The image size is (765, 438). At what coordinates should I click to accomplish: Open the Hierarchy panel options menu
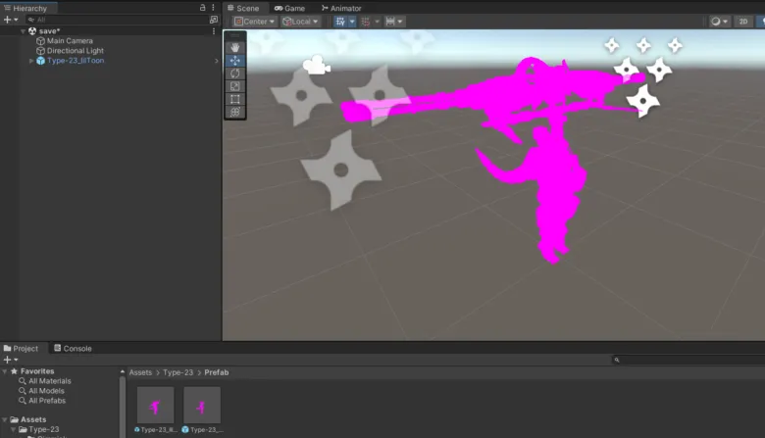tap(215, 8)
